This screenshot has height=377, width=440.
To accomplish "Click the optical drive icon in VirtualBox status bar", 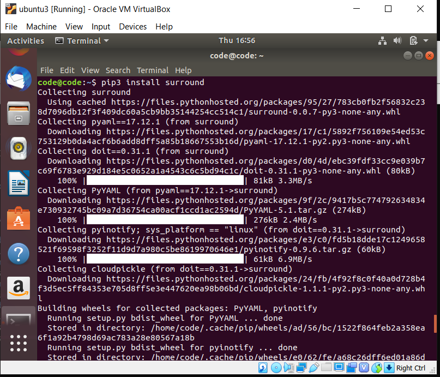I will 275,368.
